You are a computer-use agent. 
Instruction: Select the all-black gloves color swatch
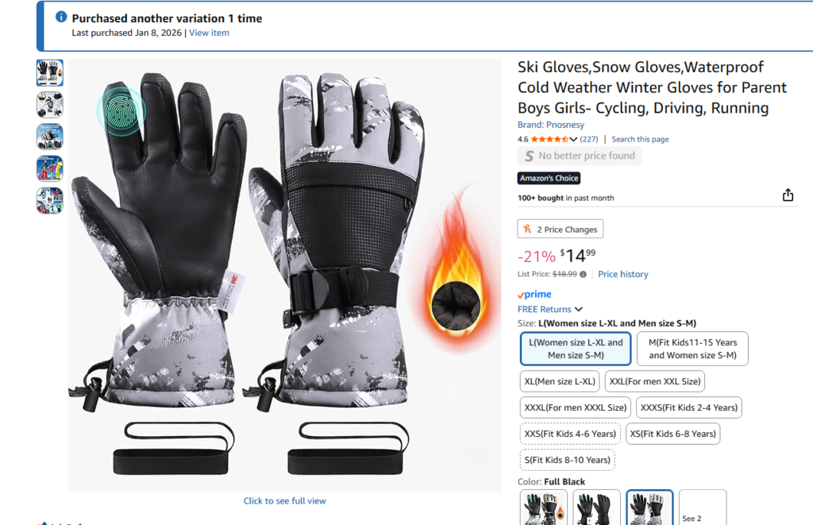coord(596,508)
